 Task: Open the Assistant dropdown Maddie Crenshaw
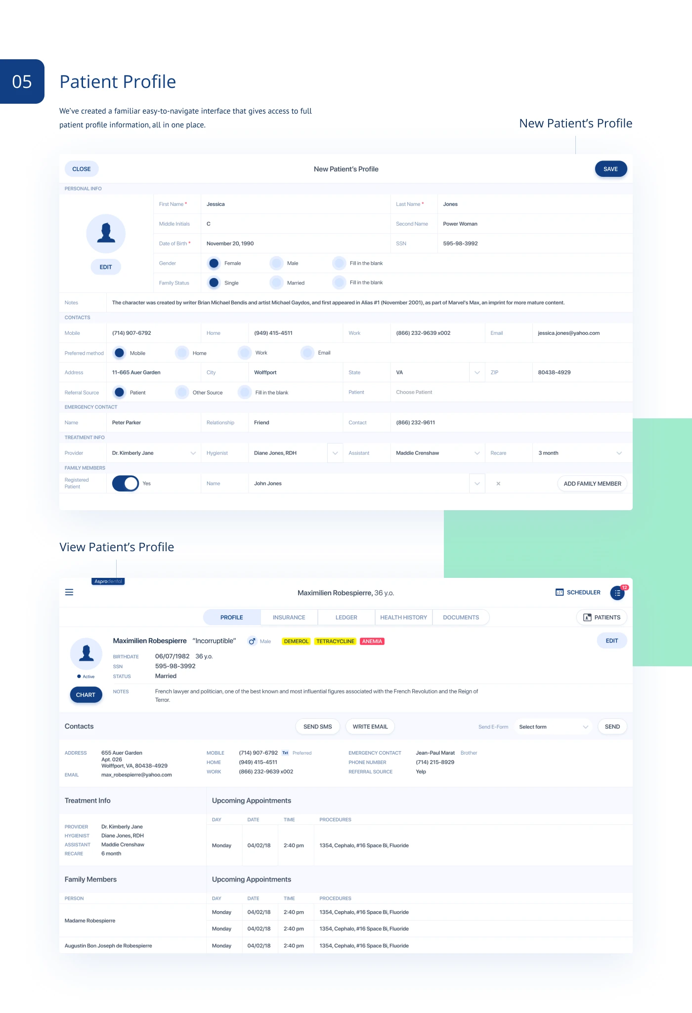pos(437,453)
